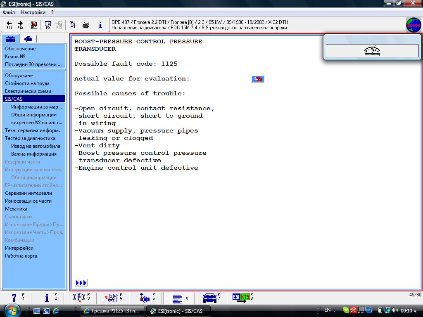Switch to the engine tab in sidebar

pyautogui.click(x=28, y=39)
